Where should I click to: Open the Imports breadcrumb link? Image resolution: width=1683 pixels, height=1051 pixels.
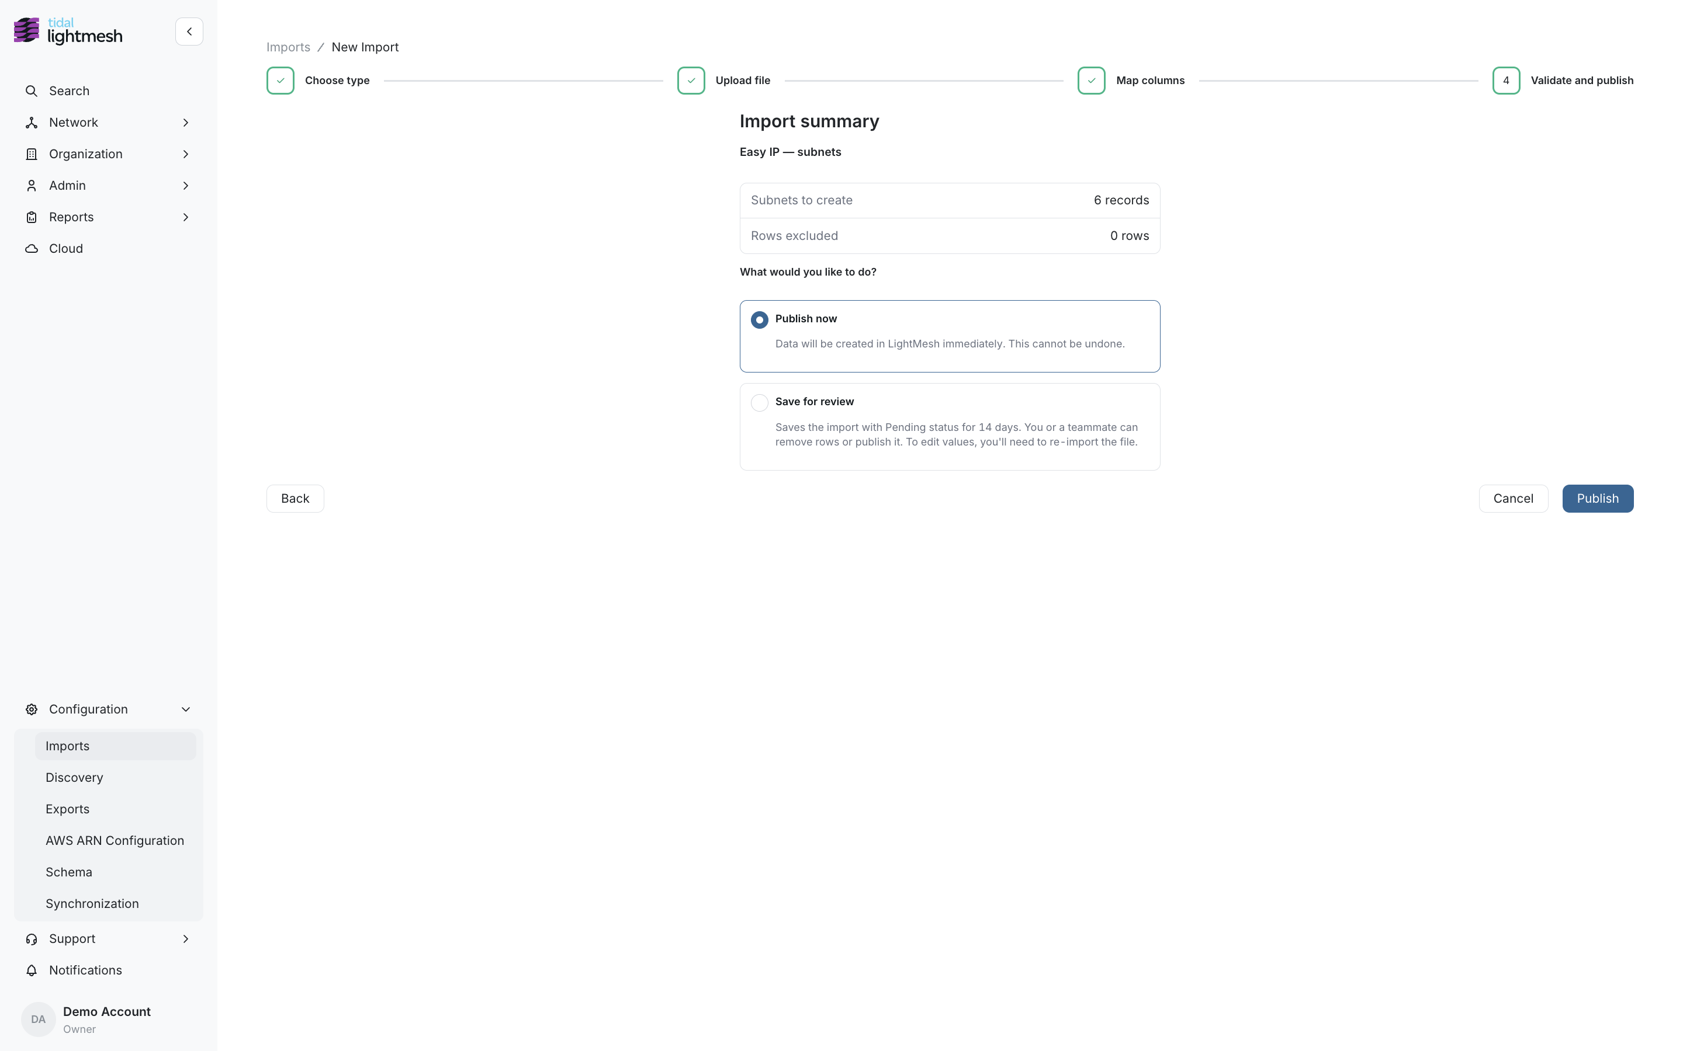click(x=288, y=47)
